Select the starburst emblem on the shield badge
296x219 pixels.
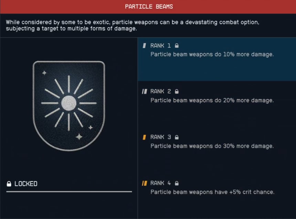coord(68,103)
